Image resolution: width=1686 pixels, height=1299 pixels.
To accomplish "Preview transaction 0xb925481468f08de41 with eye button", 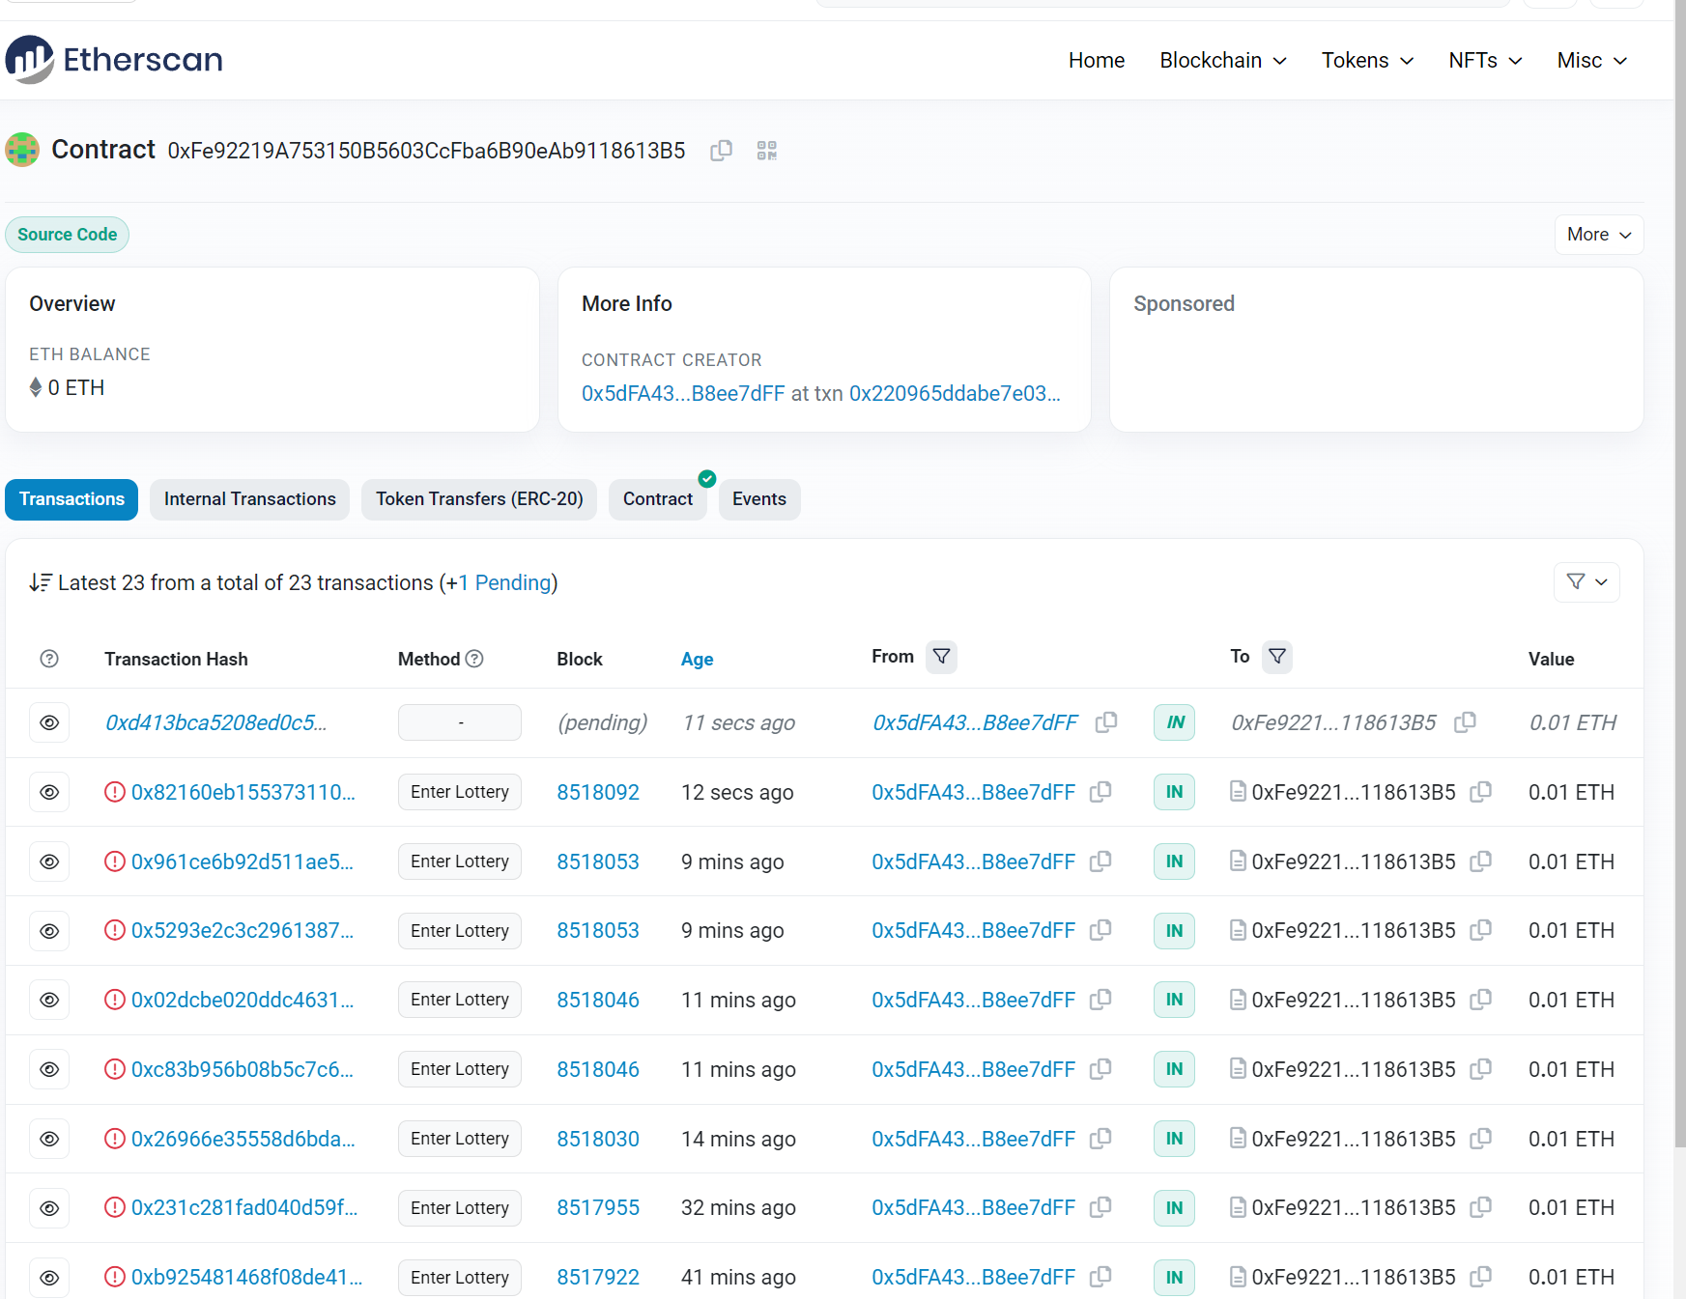I will click(49, 1277).
